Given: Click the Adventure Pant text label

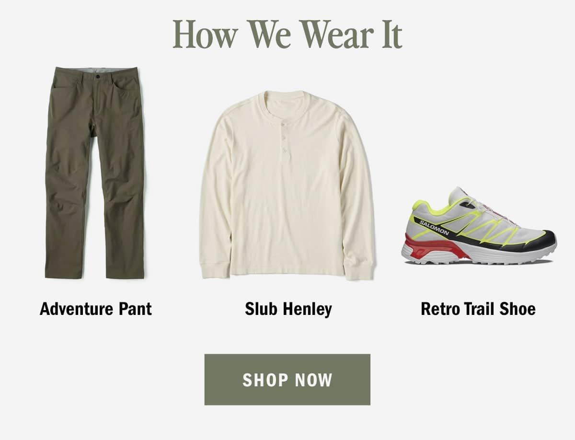Looking at the screenshot, I should click(96, 309).
